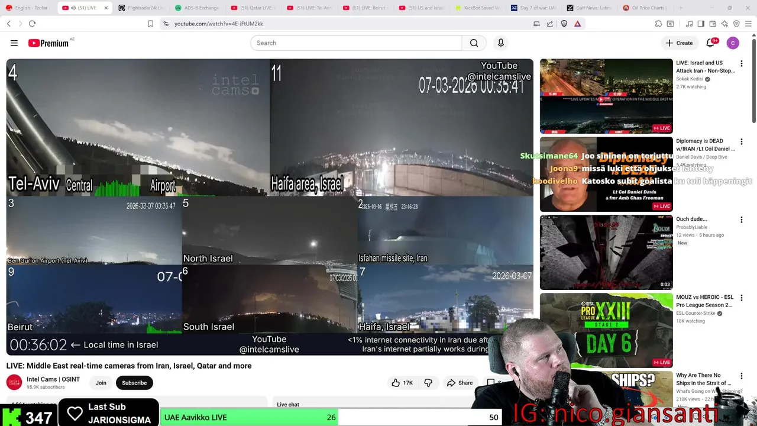The width and height of the screenshot is (757, 426).
Task: Open more options for 'Why Are There No Ships' video
Action: pyautogui.click(x=741, y=376)
